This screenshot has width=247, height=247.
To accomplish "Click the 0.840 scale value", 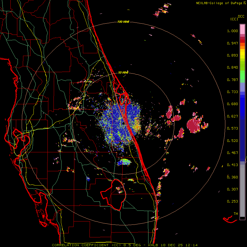I will tap(232, 68).
